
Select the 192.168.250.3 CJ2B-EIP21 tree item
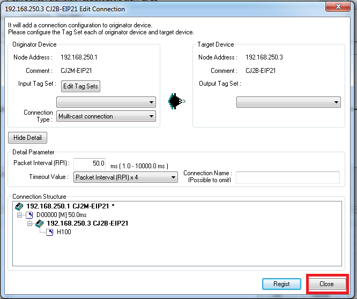tap(87, 223)
